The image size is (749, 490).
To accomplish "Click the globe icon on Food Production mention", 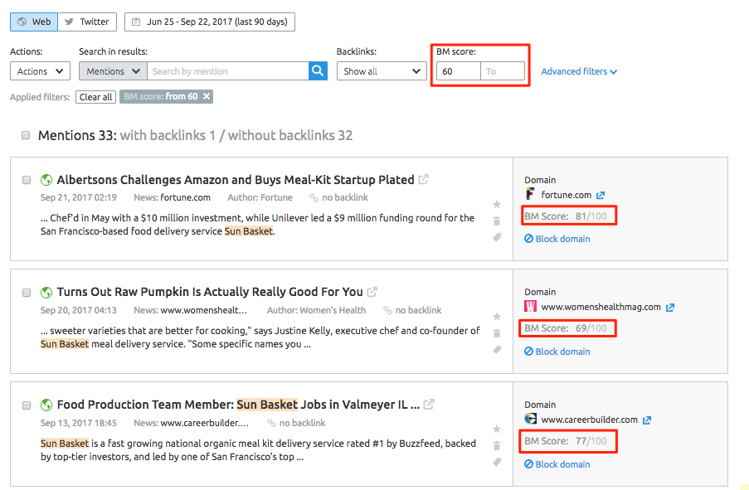I will click(x=46, y=405).
